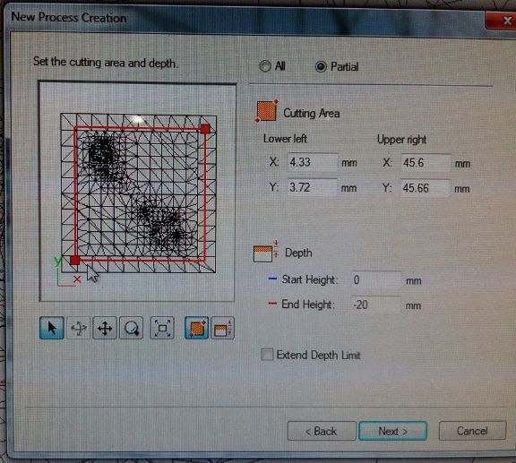Click the lower-left red corner handle
Screen dimensions: 516x463
(75, 261)
